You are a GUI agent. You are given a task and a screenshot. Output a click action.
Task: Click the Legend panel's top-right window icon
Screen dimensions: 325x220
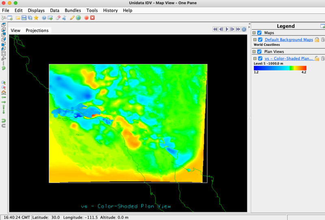click(323, 26)
